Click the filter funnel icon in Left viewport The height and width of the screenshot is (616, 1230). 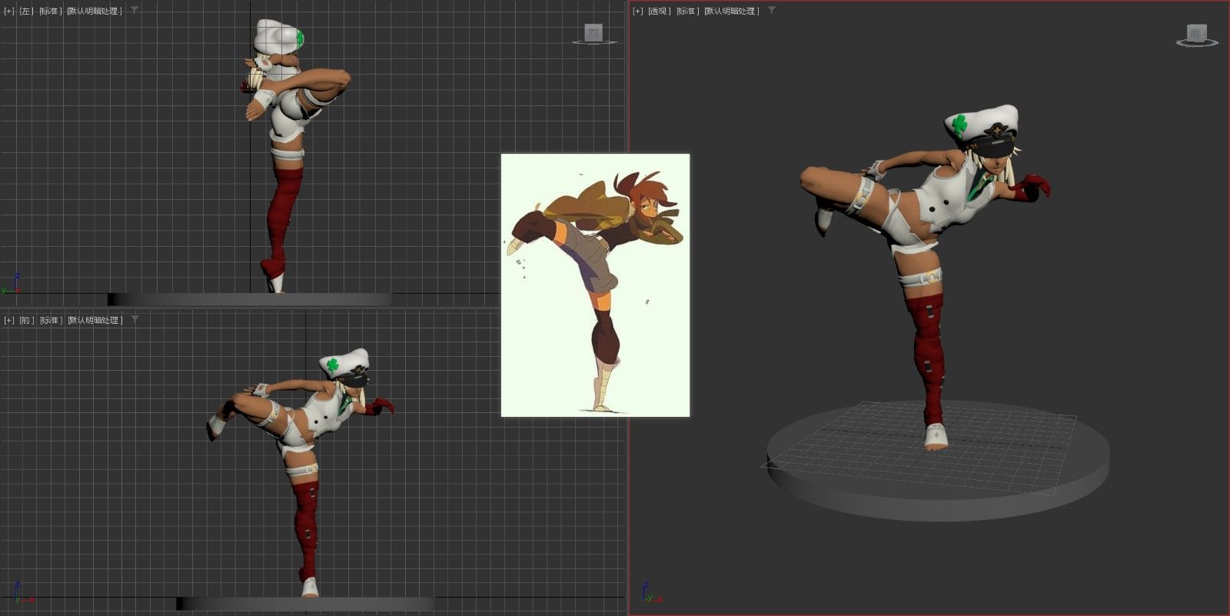[x=135, y=11]
